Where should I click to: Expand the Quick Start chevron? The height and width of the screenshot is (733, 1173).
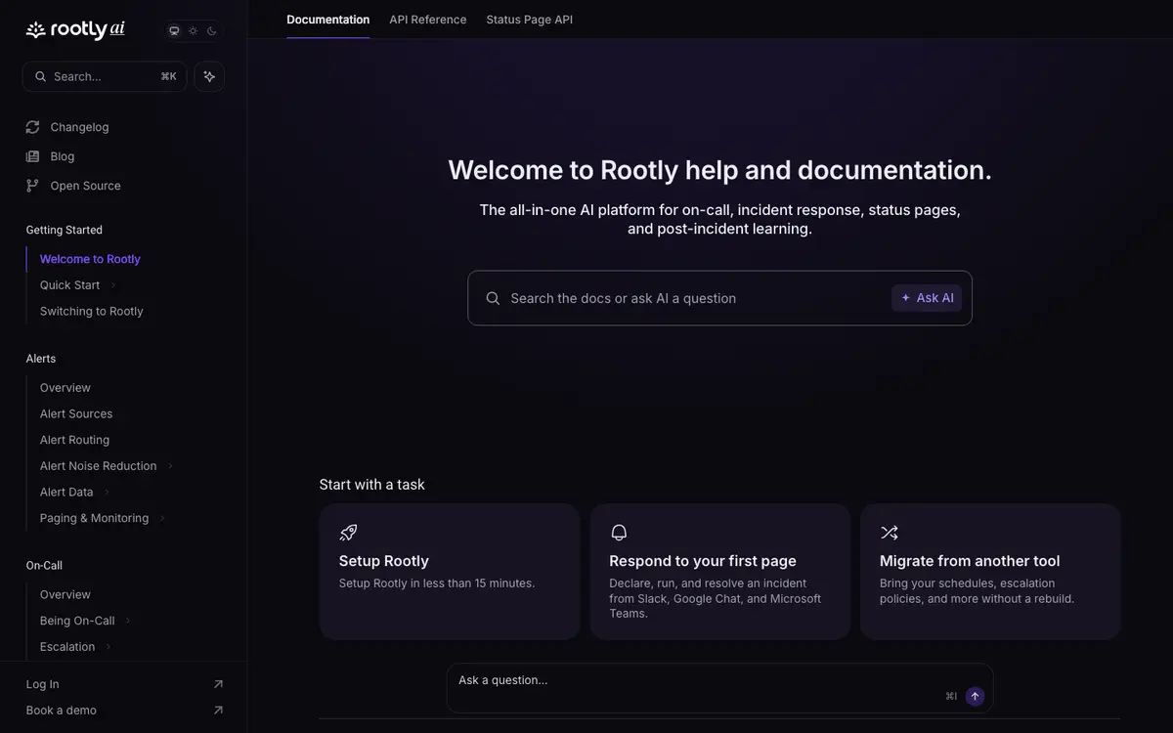113,285
